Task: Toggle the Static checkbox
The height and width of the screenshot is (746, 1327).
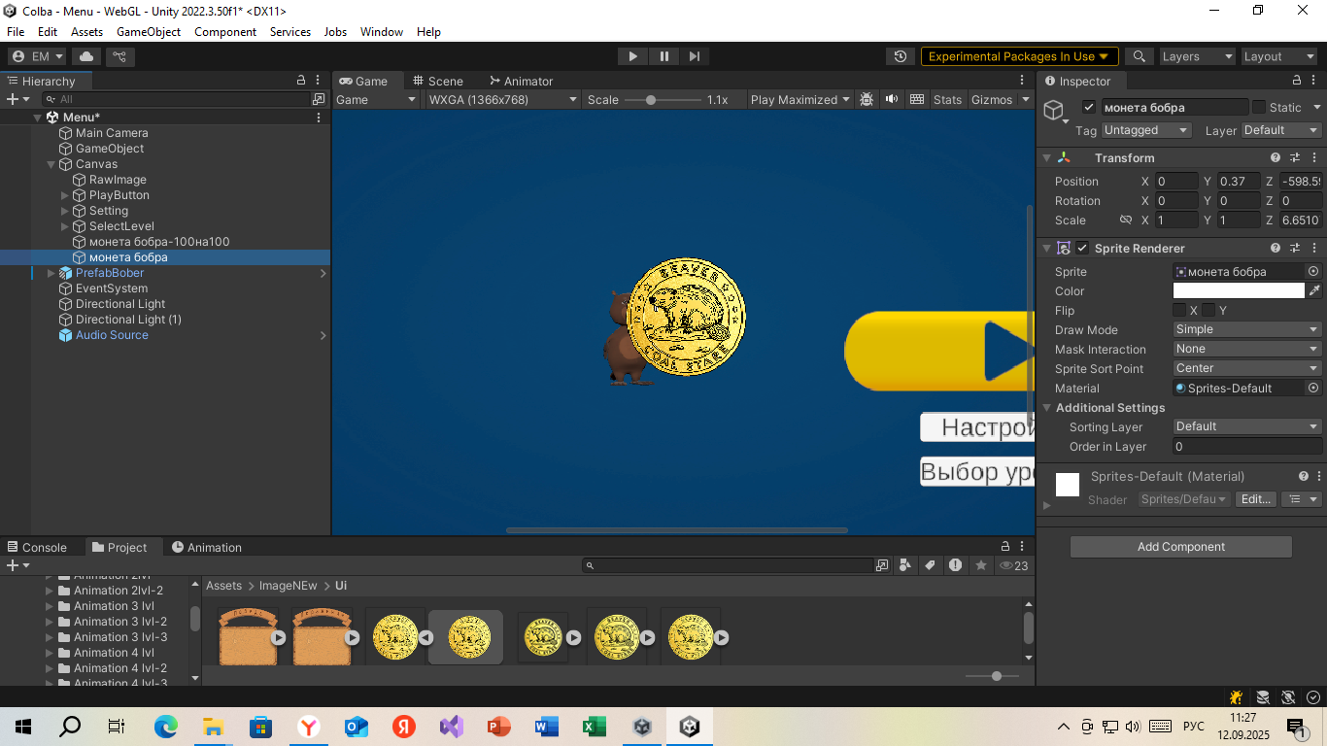Action: 1259,107
